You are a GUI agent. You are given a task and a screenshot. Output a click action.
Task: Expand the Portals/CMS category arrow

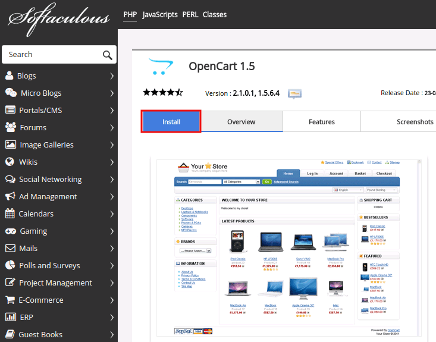pos(112,111)
